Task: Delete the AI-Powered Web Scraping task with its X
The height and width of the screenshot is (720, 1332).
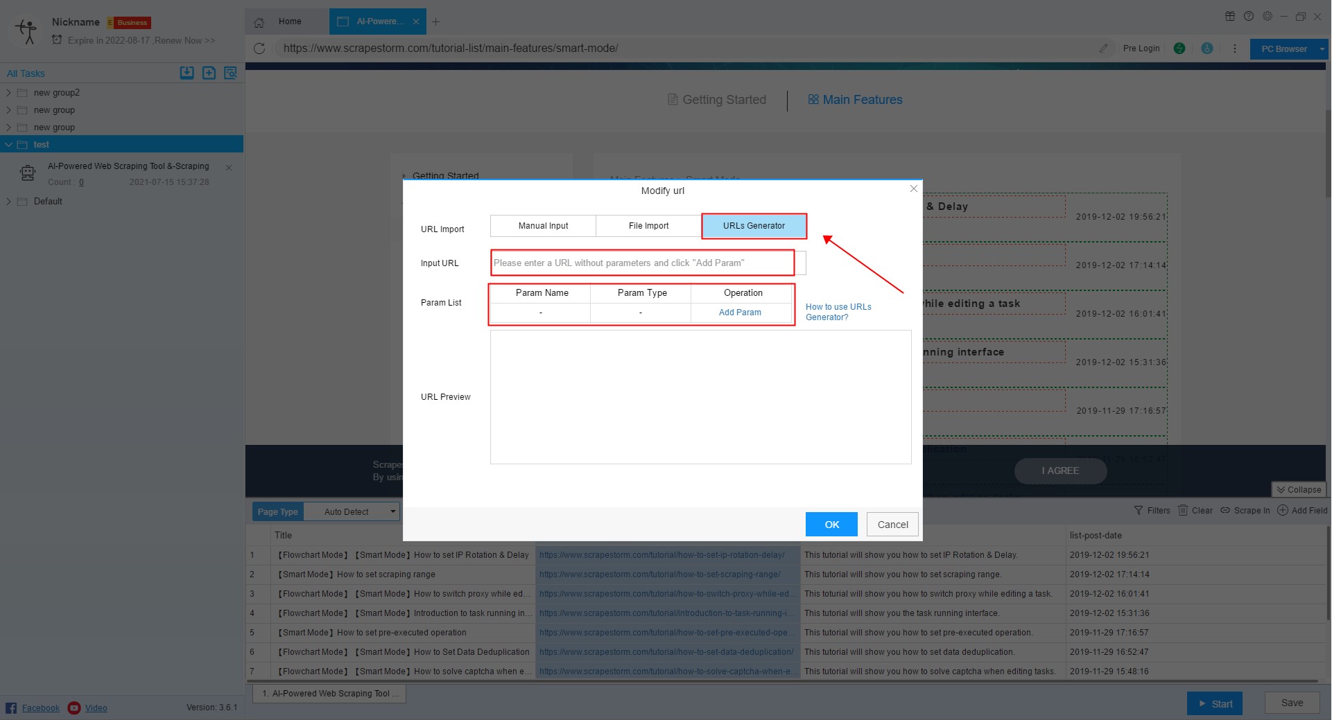Action: (229, 168)
